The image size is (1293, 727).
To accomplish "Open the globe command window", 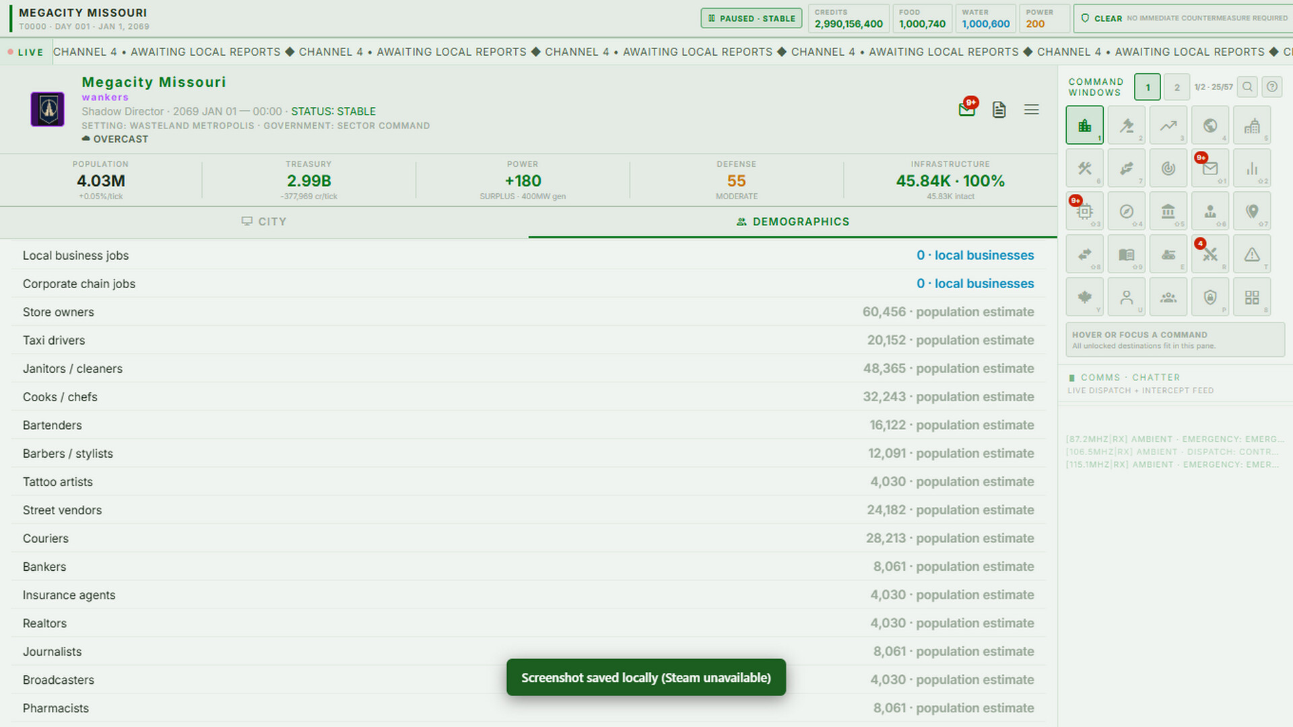I will click(1209, 125).
